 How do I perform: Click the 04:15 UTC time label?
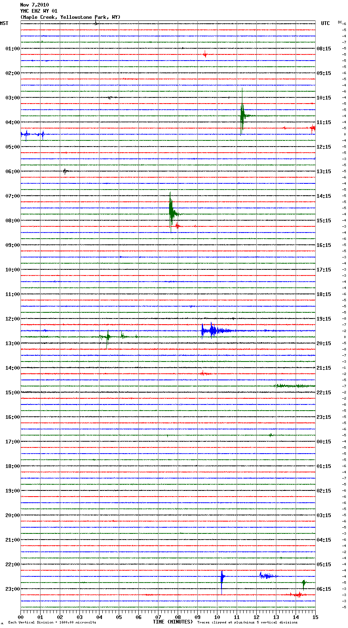coord(324,540)
